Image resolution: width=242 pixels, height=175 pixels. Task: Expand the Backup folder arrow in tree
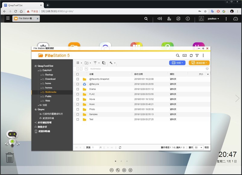pos(41,75)
